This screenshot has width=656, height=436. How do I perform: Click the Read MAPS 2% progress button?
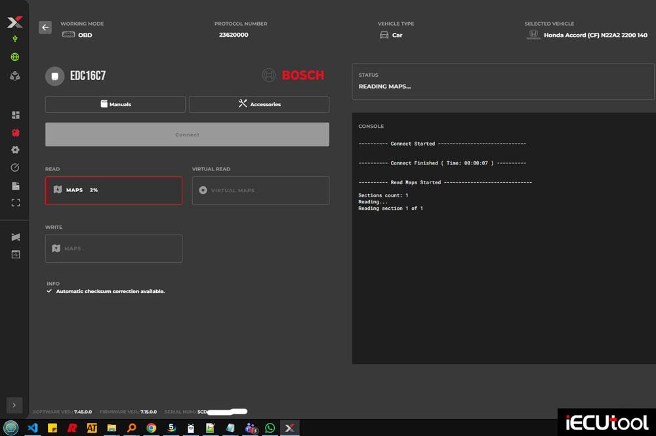coord(113,190)
